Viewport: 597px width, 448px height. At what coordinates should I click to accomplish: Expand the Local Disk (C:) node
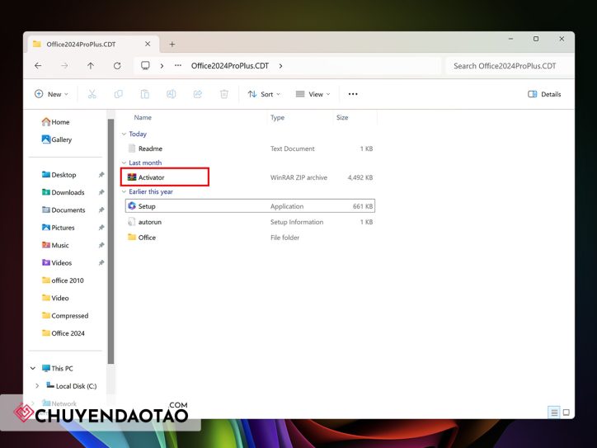tap(37, 386)
